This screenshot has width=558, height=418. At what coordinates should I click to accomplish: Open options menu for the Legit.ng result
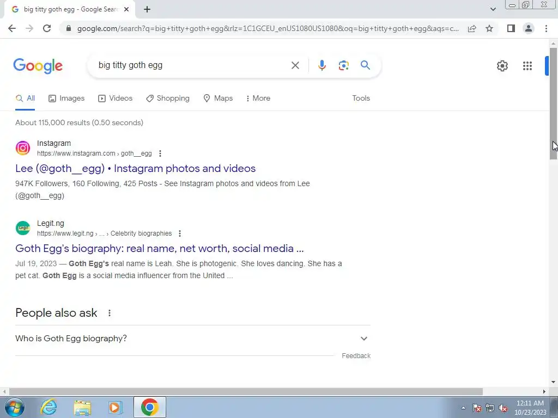[180, 233]
